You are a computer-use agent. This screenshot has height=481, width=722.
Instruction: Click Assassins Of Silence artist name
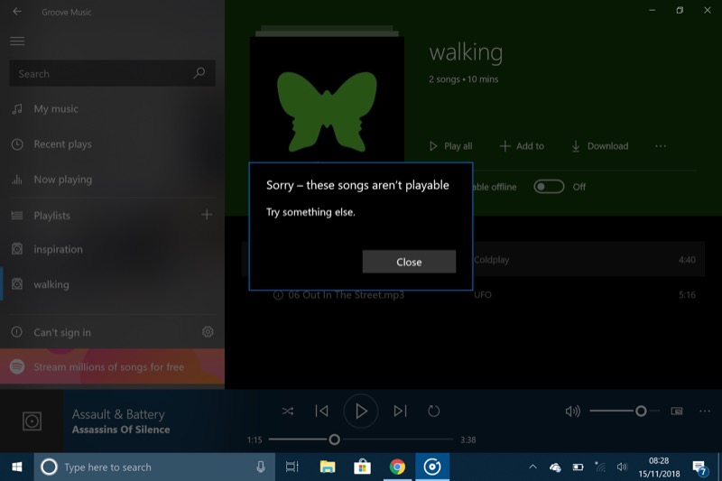121,430
